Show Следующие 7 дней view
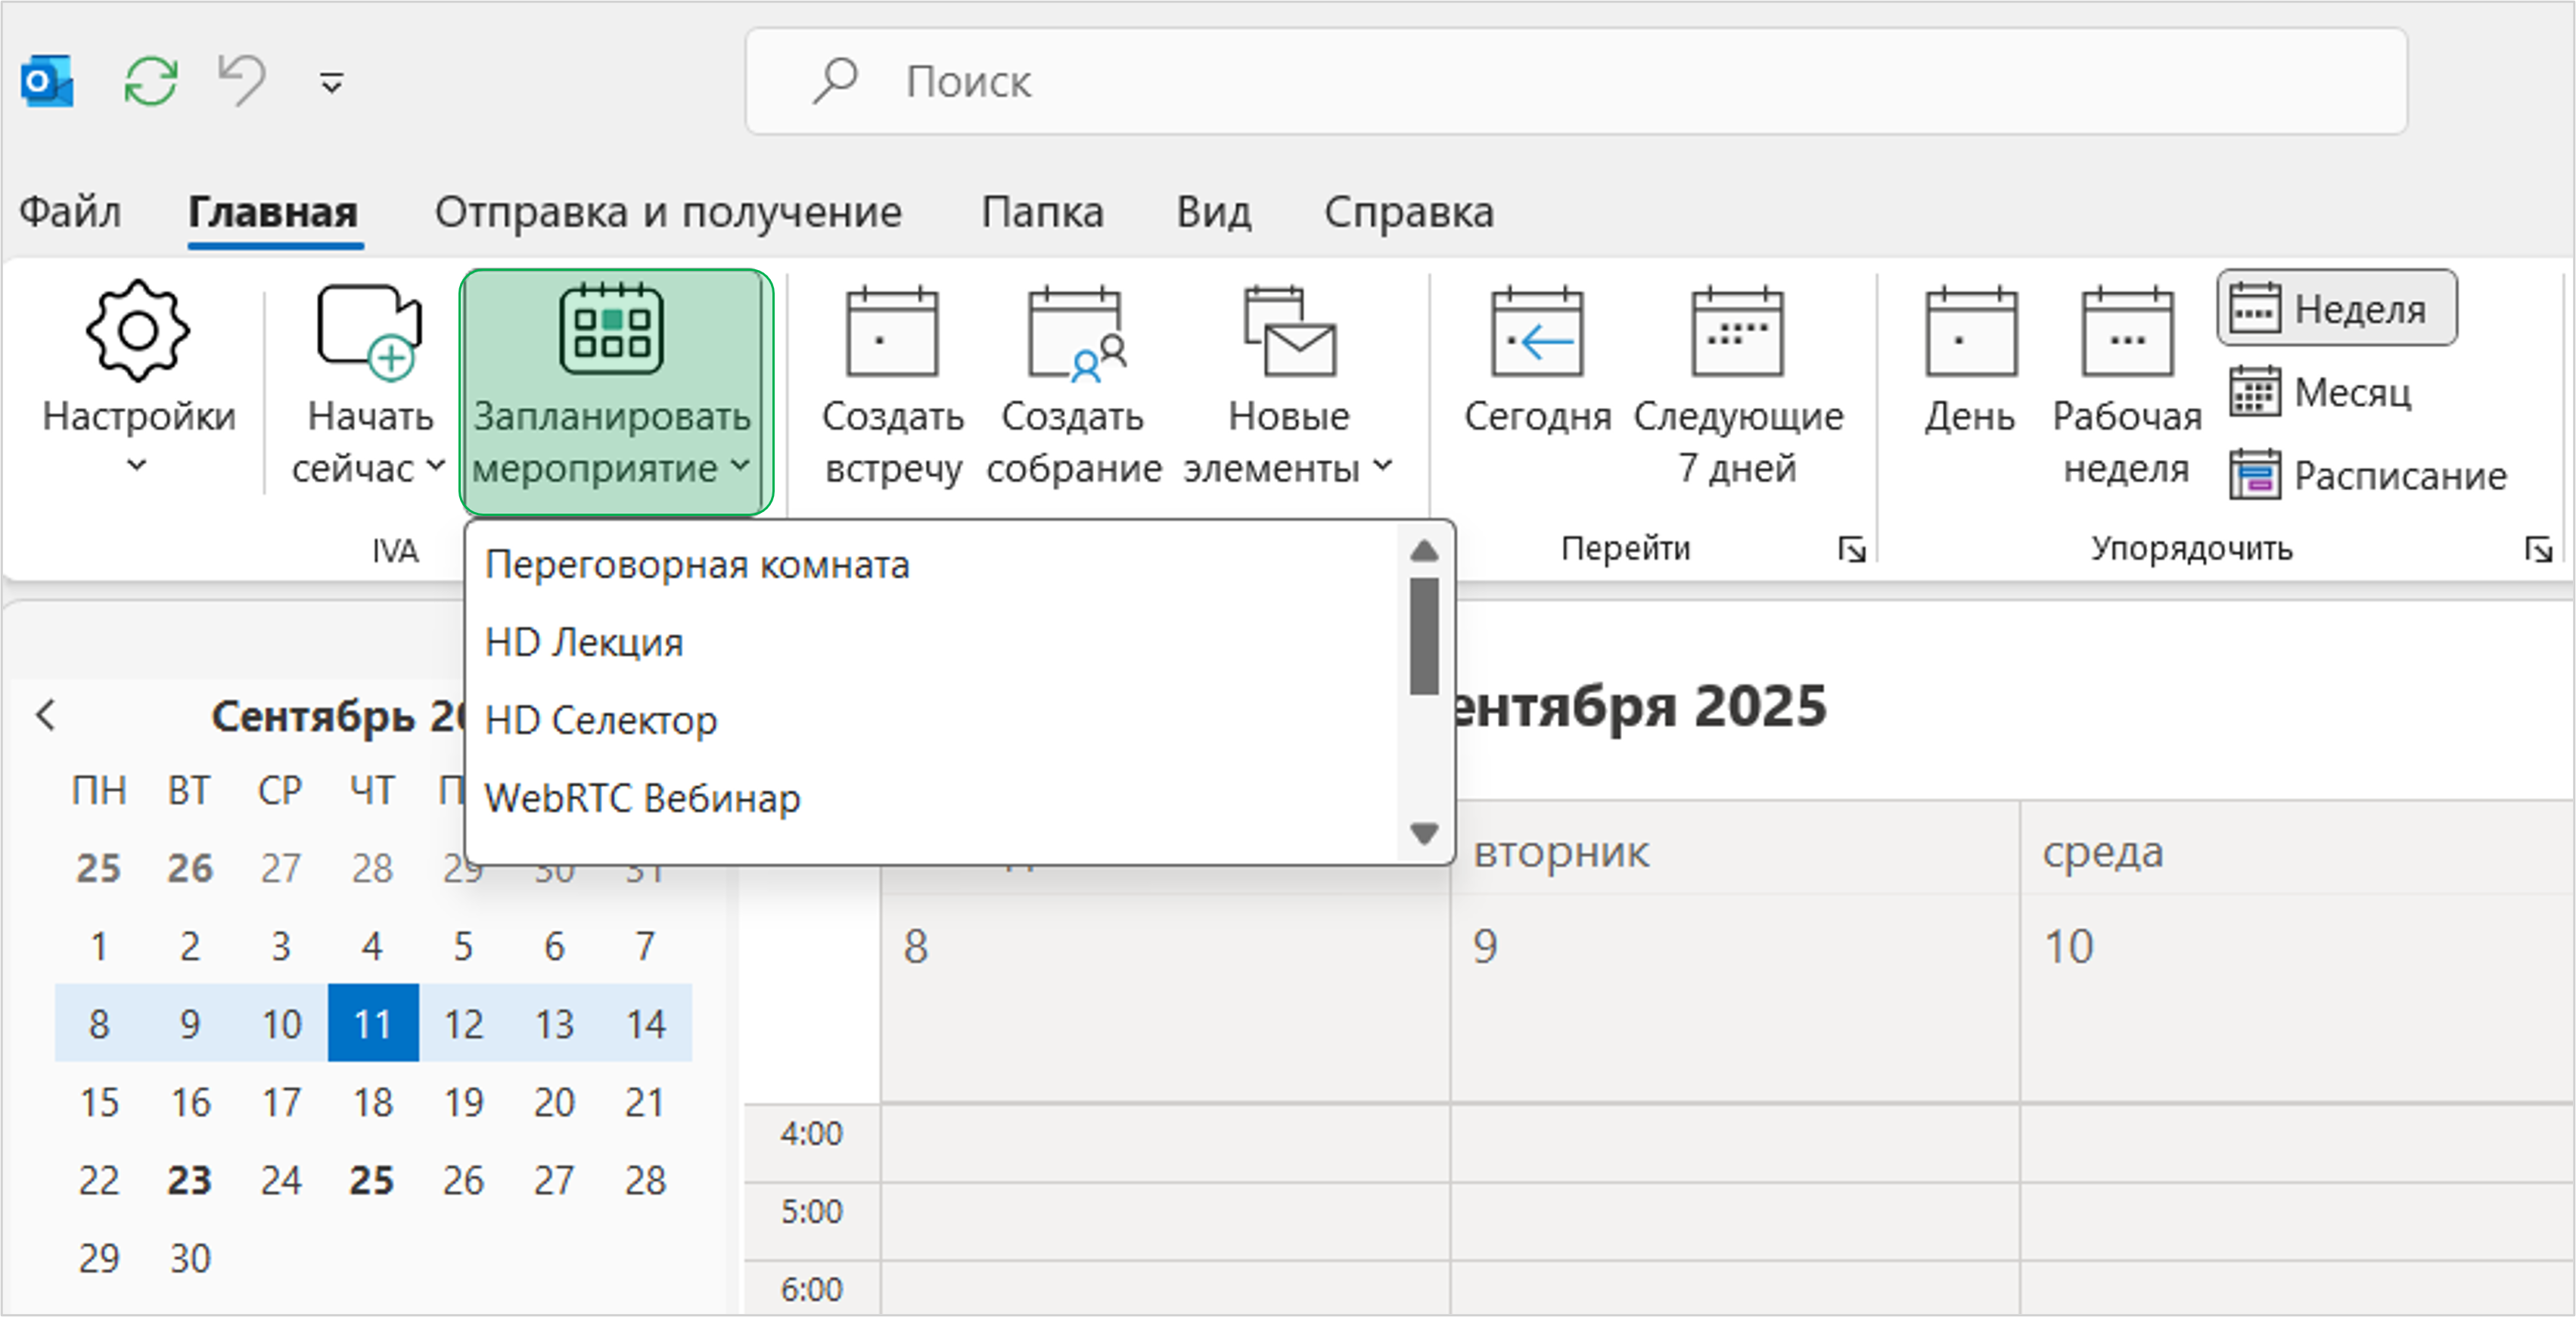 tap(1737, 334)
